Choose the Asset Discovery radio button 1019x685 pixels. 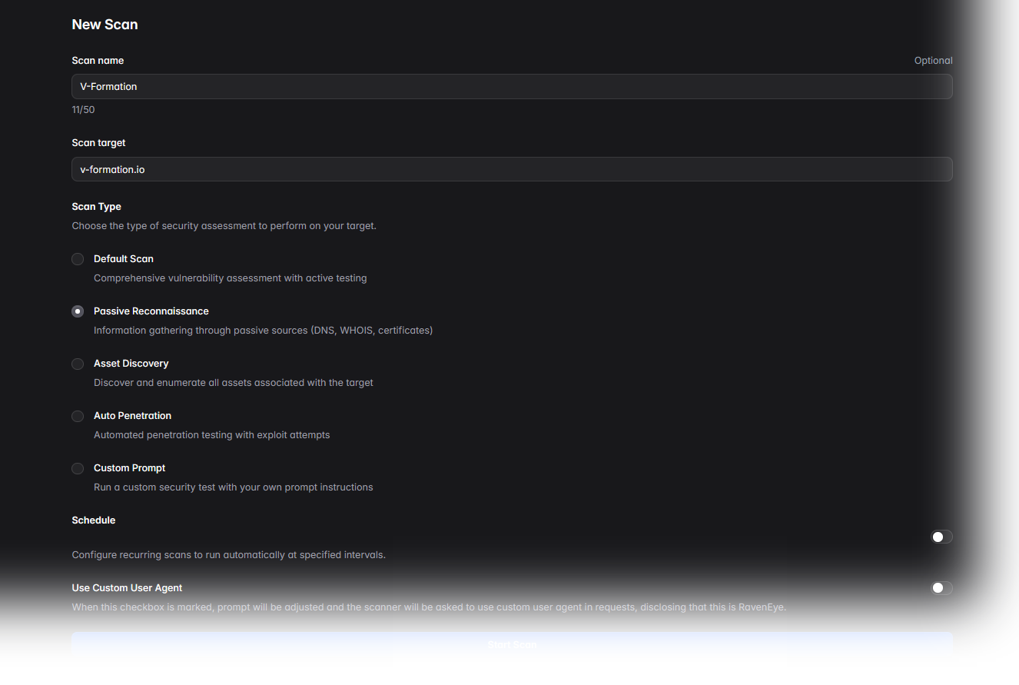click(x=78, y=364)
